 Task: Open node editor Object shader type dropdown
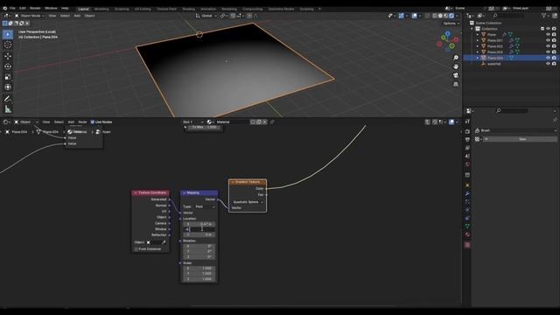[26, 122]
